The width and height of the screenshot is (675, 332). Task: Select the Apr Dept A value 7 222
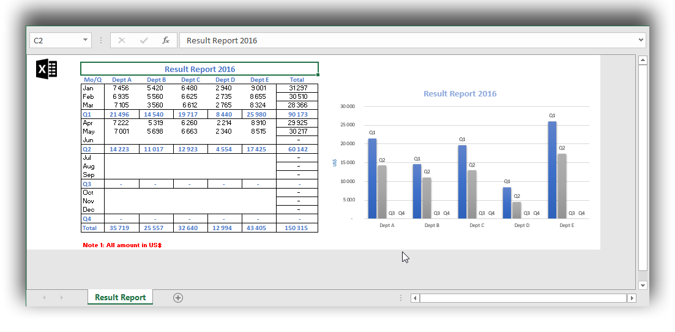point(122,123)
